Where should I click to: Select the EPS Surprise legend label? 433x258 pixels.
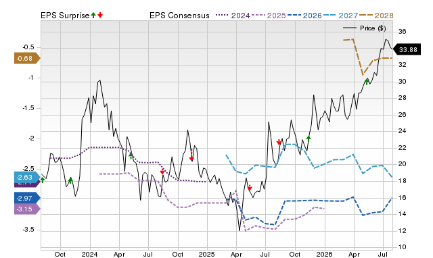pos(65,16)
